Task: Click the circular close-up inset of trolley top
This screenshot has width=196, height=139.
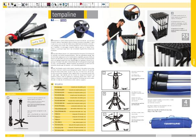Action: (x=132, y=12)
